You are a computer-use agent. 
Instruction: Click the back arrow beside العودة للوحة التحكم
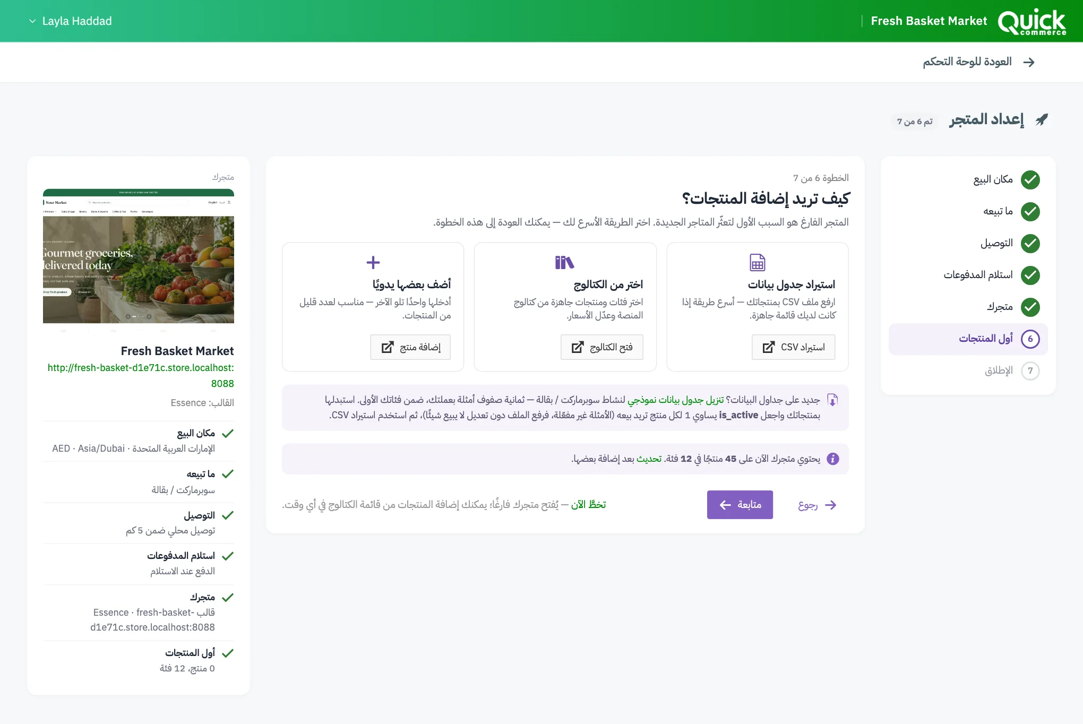tap(1029, 62)
